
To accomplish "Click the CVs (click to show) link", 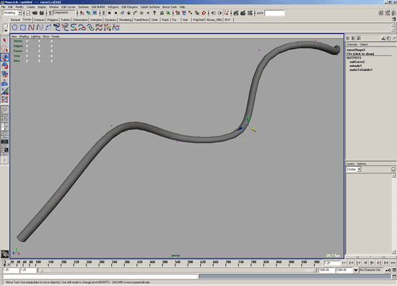I will click(x=360, y=53).
